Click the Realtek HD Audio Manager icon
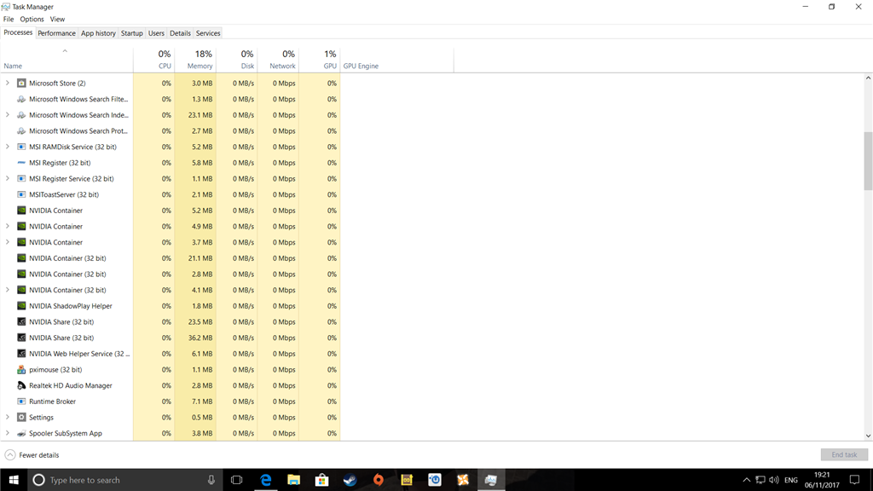Screen dimensions: 873x491 pyautogui.click(x=21, y=385)
